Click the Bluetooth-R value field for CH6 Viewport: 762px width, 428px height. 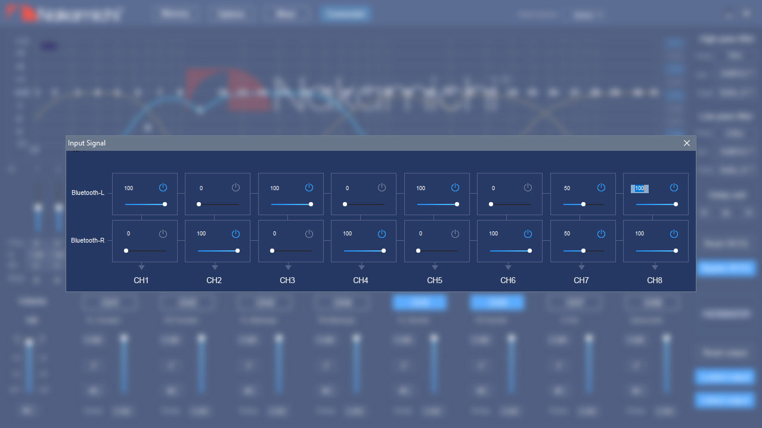[494, 234]
